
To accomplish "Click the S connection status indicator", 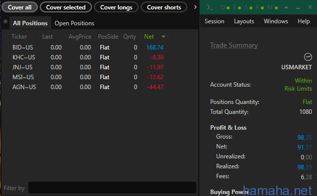I will [x=248, y=7].
